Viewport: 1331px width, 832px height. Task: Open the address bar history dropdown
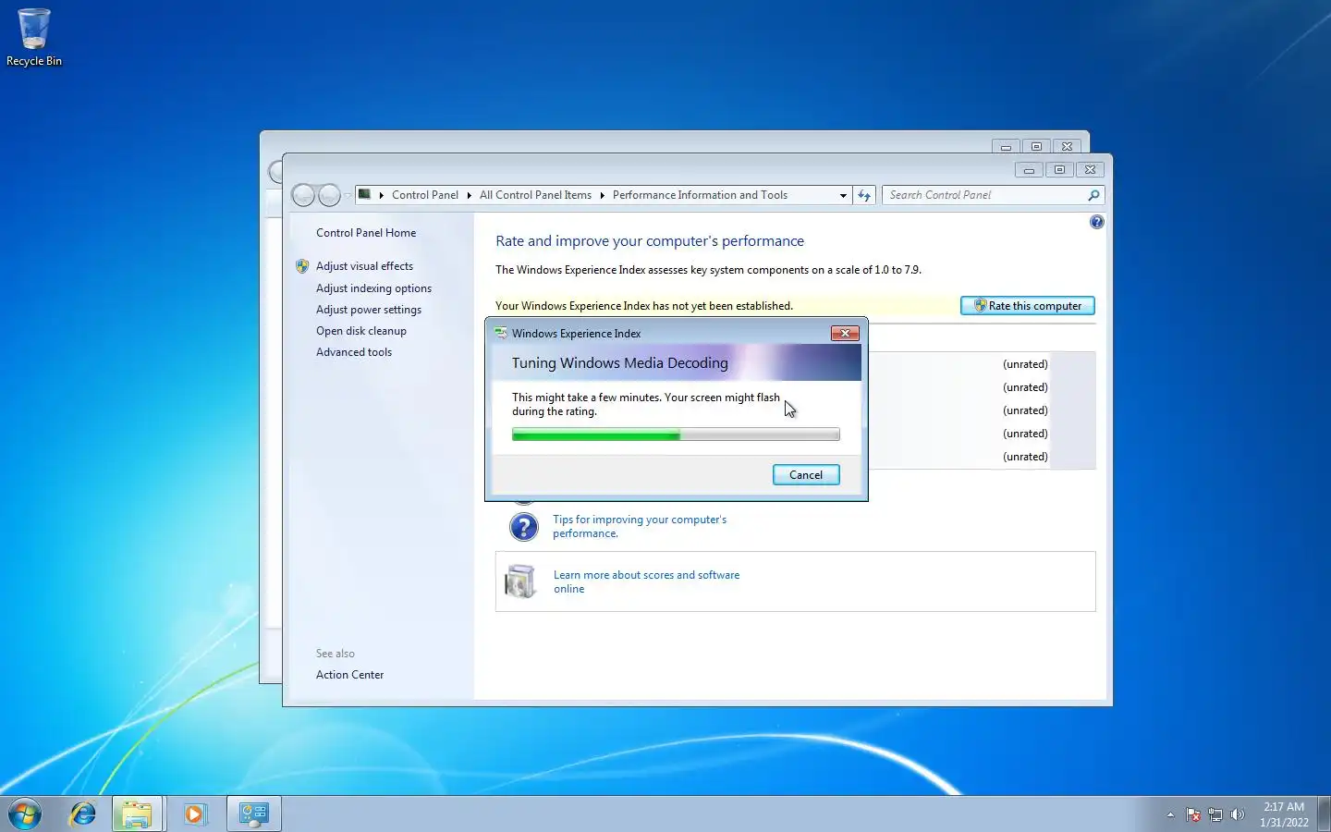click(843, 195)
